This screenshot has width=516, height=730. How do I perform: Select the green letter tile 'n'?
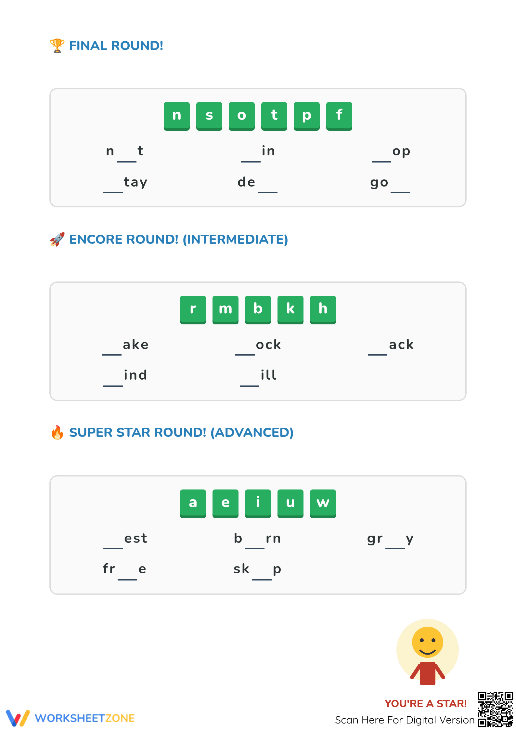177,116
